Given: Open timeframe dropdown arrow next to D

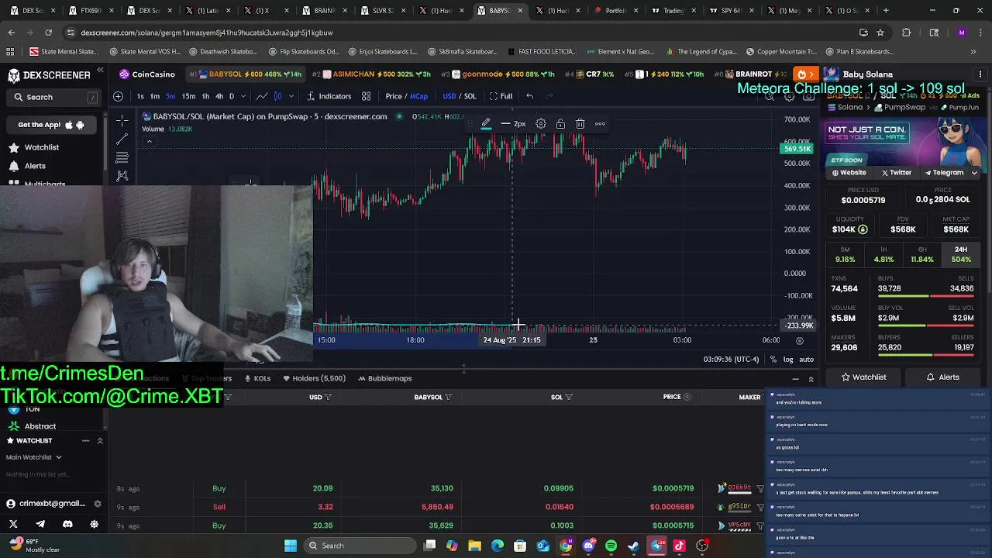Looking at the screenshot, I should (x=243, y=96).
